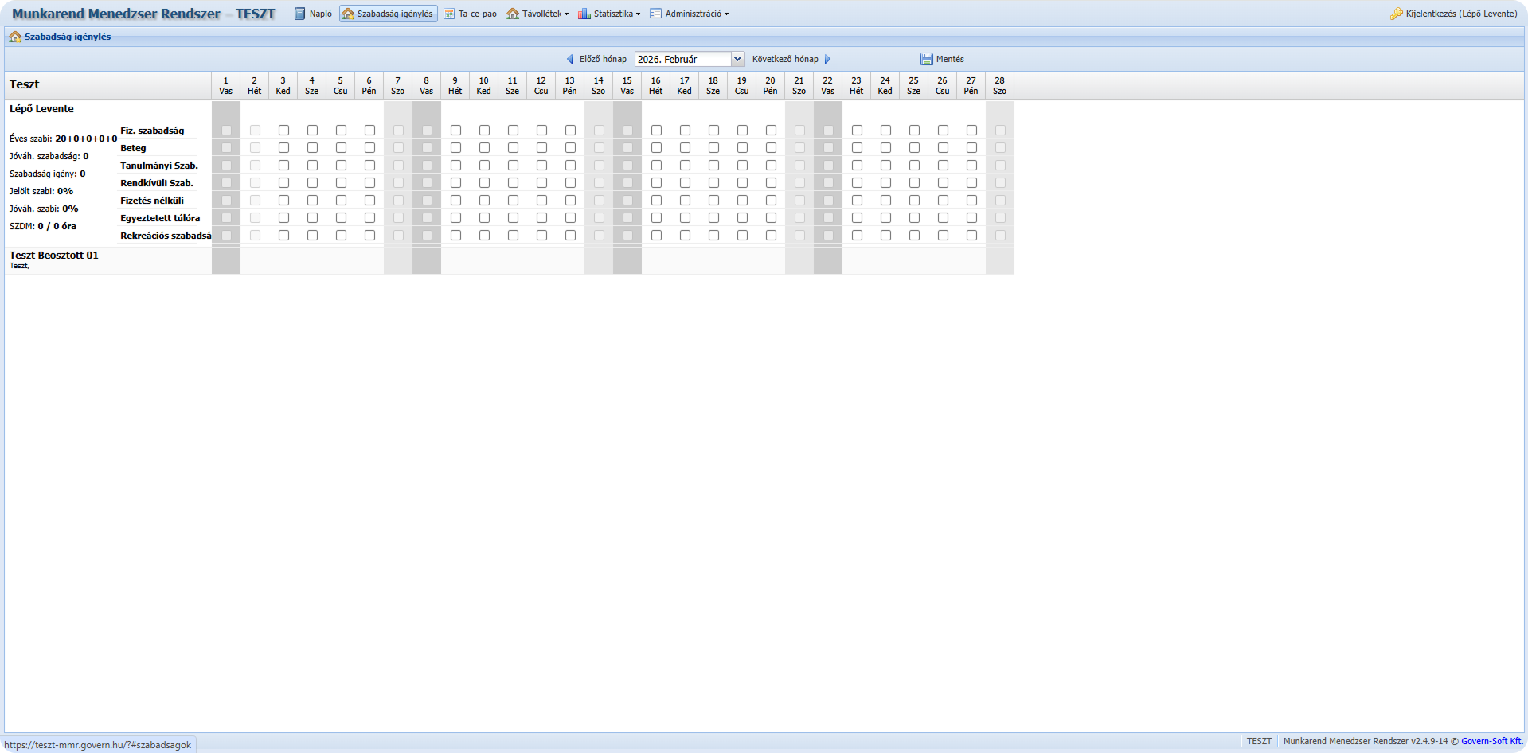This screenshot has width=1528, height=753.
Task: Open the Govern-Soft Kft. link
Action: [x=1491, y=741]
